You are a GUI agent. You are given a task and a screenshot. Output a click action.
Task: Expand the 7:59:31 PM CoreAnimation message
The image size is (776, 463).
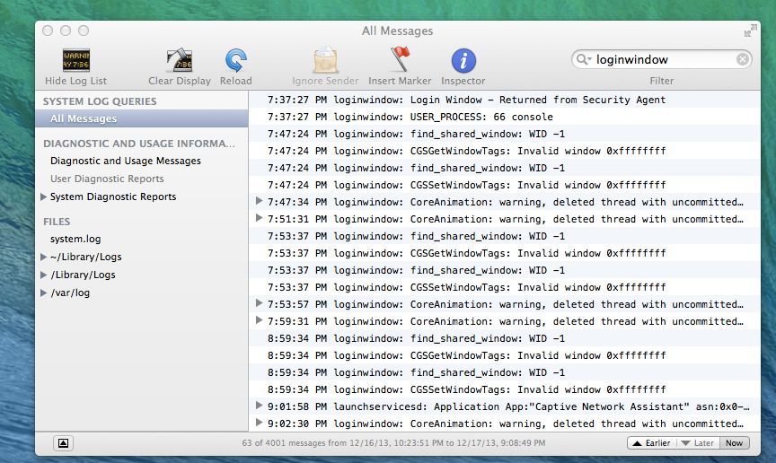[x=259, y=320]
